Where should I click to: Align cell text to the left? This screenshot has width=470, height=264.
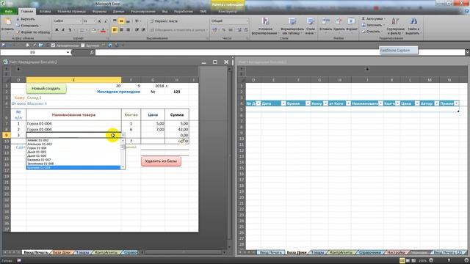(115, 30)
